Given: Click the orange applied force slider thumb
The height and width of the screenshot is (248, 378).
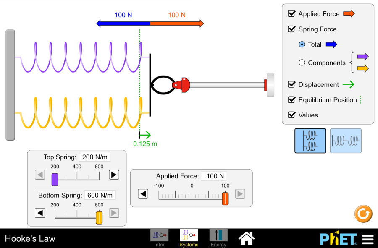Looking at the screenshot, I should tap(225, 198).
